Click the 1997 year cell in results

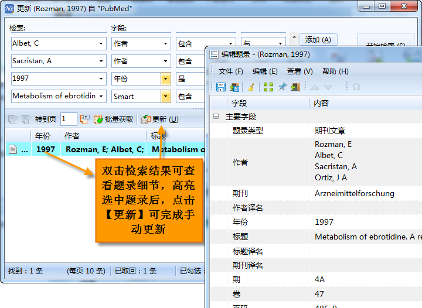point(46,149)
